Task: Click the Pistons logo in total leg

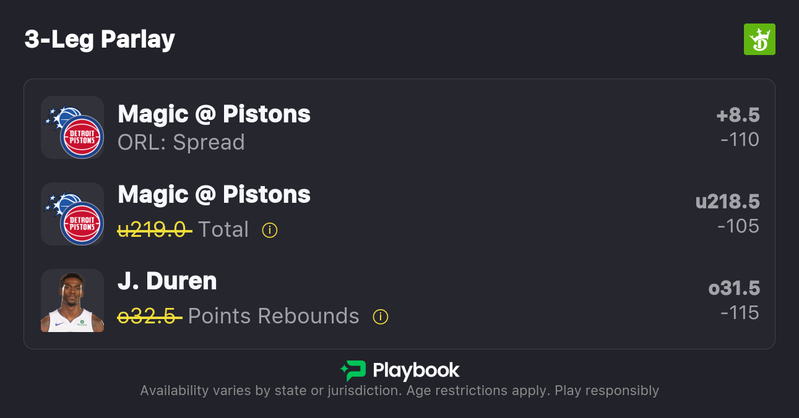Action: click(x=82, y=223)
